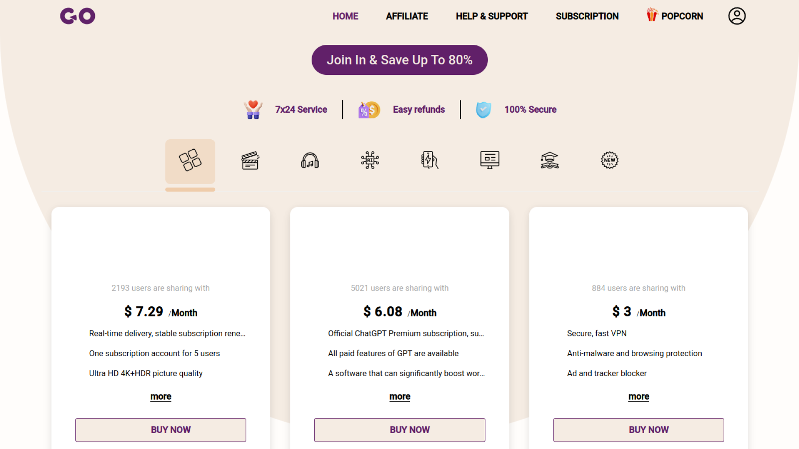
Task: Open the movie clapperboard category
Action: 250,160
